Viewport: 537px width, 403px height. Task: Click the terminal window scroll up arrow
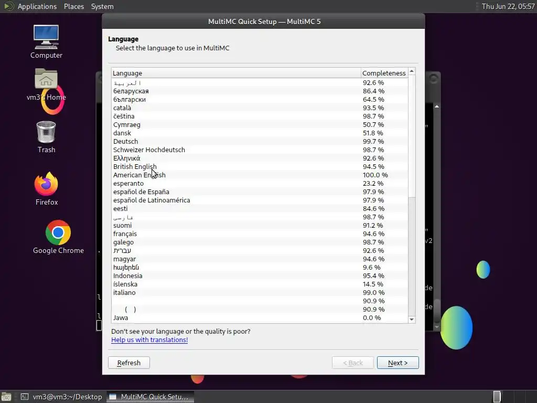point(437,107)
